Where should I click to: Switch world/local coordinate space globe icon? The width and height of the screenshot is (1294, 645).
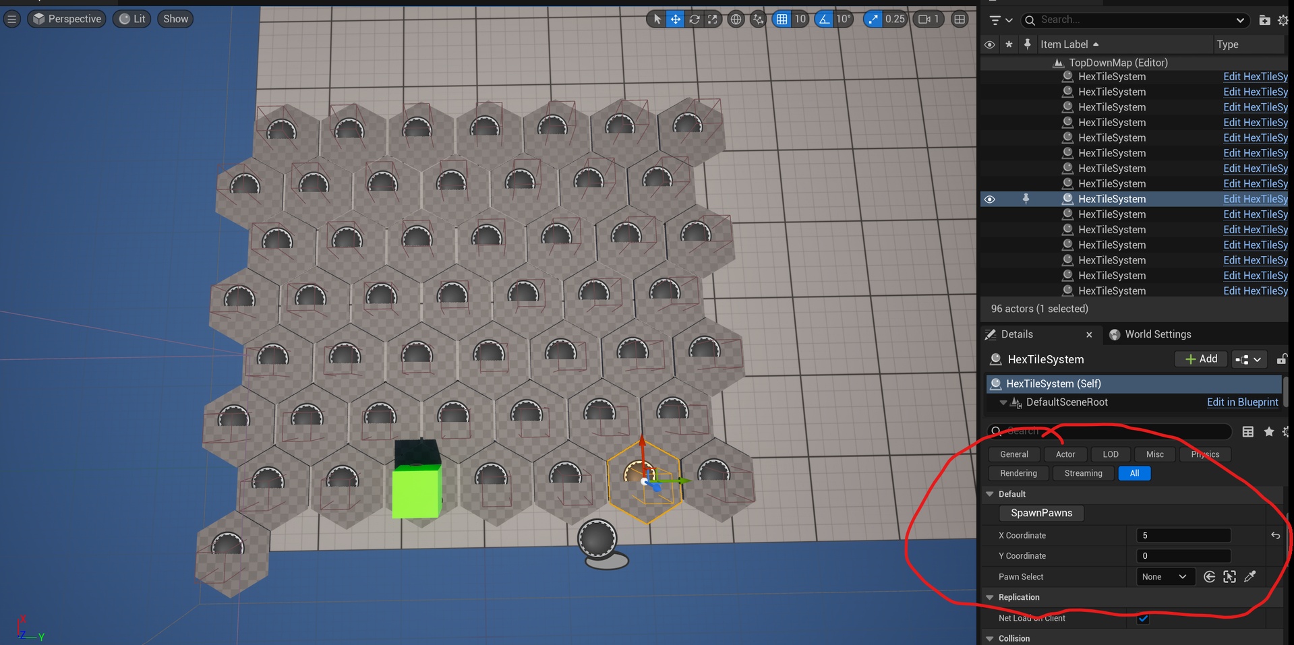[x=736, y=19]
